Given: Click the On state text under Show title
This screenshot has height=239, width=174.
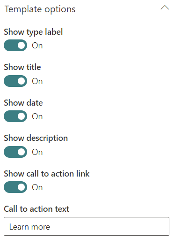Looking at the screenshot, I should (x=37, y=81).
